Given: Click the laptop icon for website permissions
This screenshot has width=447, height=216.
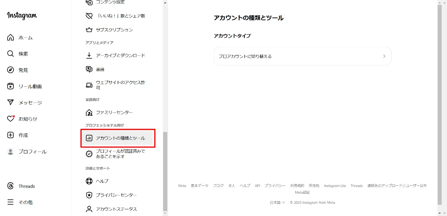Looking at the screenshot, I should (x=89, y=85).
